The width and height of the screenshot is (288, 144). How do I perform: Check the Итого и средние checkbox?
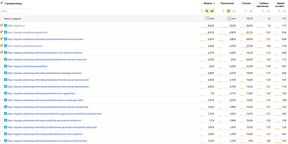tap(2, 18)
